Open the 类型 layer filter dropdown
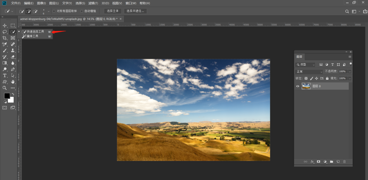The height and width of the screenshot is (180, 368). [305, 65]
